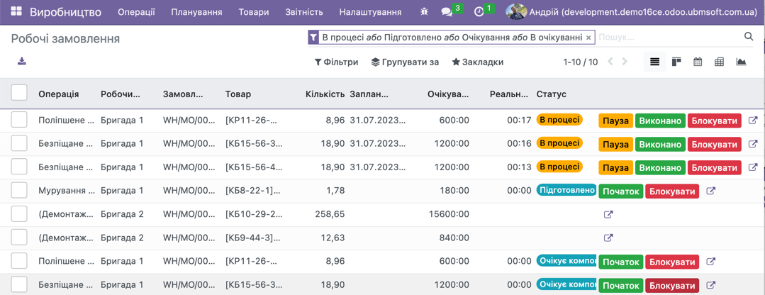This screenshot has width=765, height=295.
Task: Remove the active search filter facet
Action: coord(588,37)
